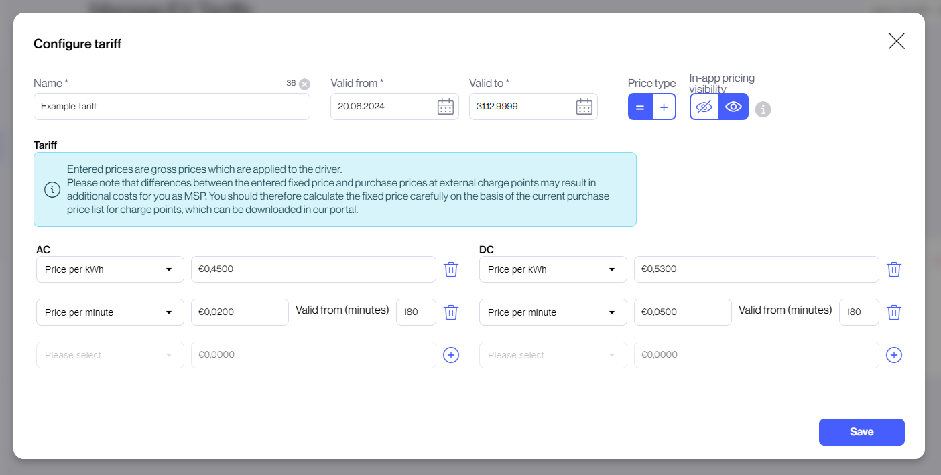Open the Valid from calendar picker
This screenshot has height=475, width=941.
[x=446, y=107]
